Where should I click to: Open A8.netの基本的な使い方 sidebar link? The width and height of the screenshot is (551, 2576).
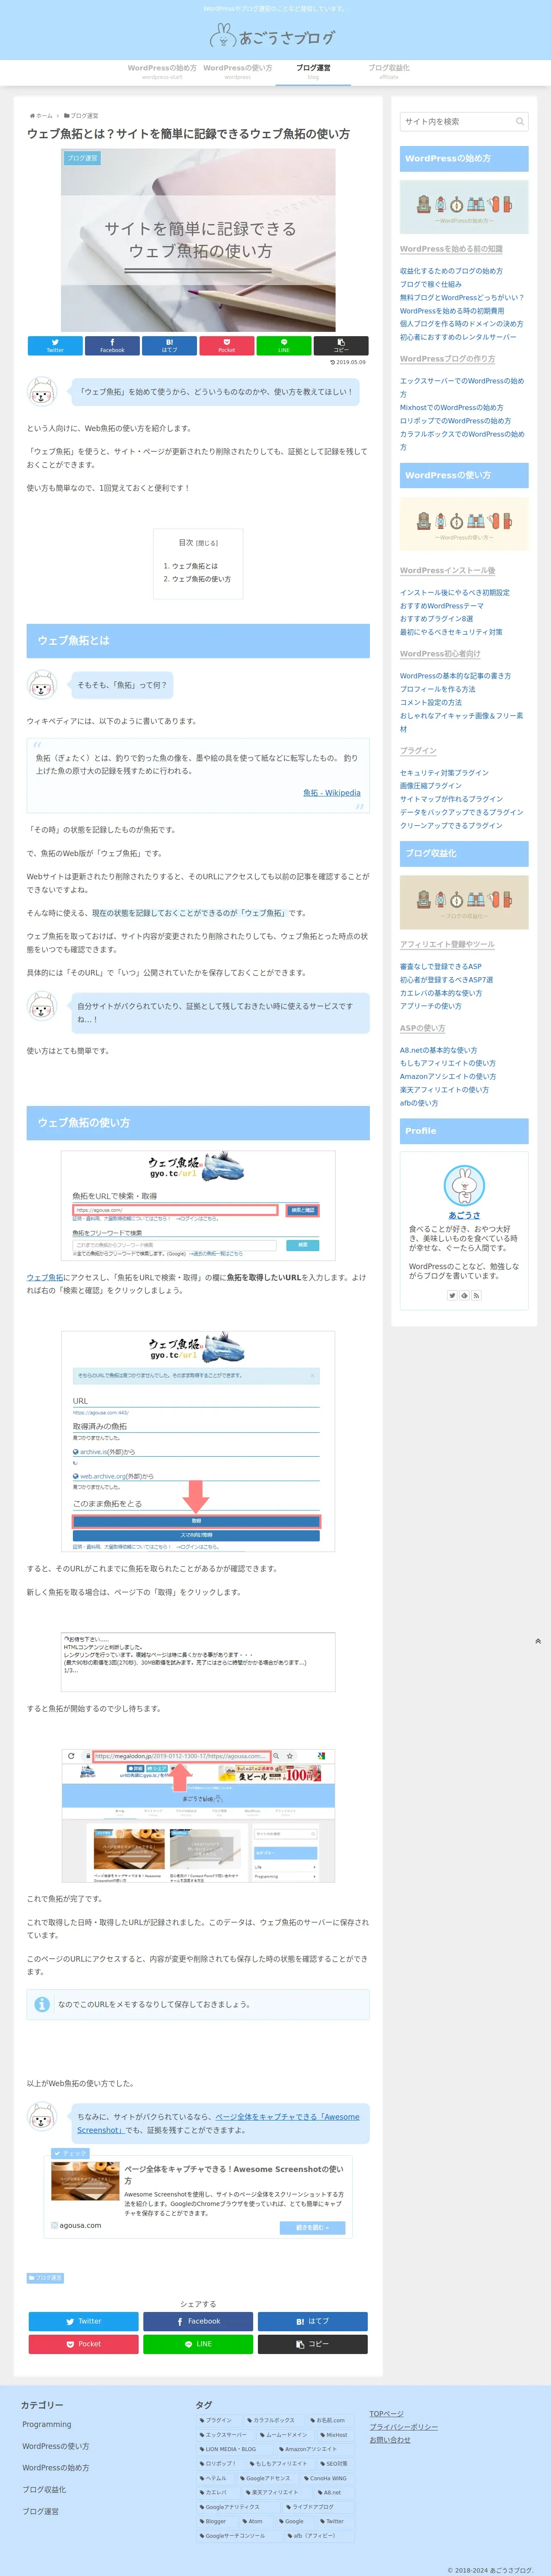[438, 1050]
